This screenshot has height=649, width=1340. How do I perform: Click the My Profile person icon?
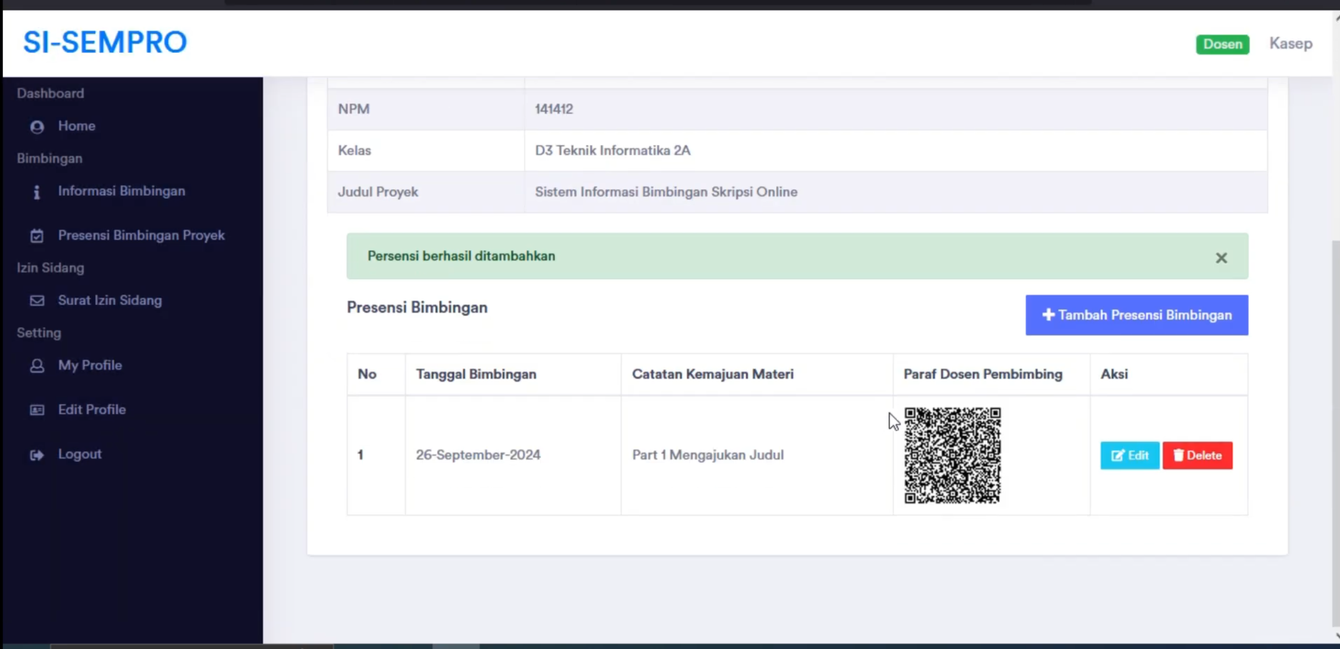click(37, 365)
